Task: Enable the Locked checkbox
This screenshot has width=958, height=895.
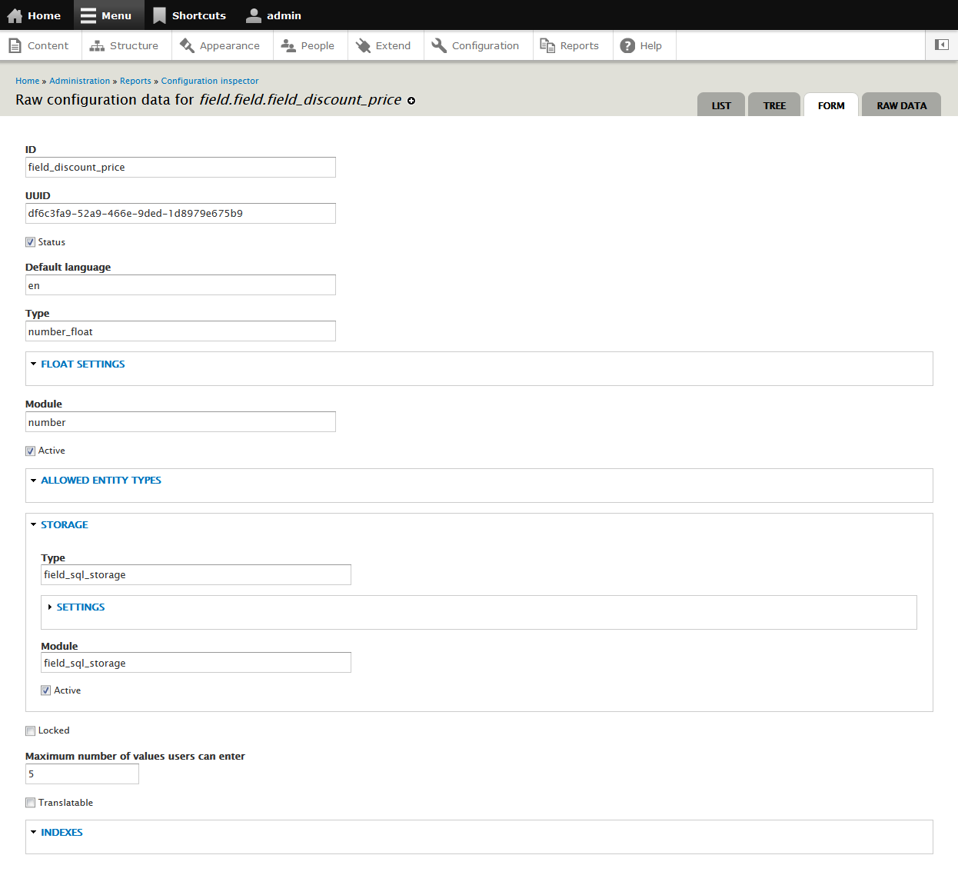Action: click(30, 730)
